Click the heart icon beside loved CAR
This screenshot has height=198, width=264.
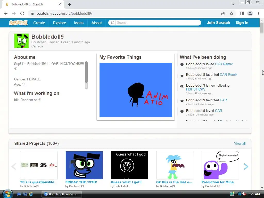[182, 111]
